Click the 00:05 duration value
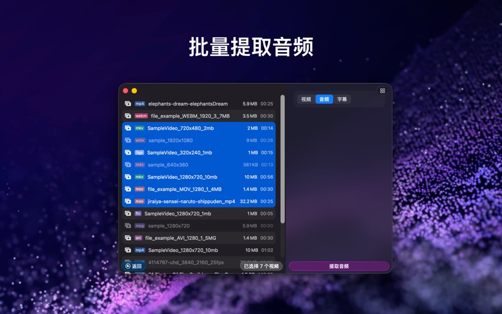Viewport: 502px width, 314px height. [267, 214]
